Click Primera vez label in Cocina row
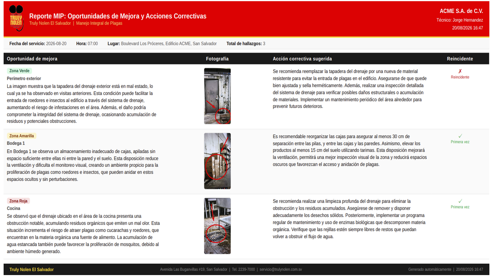 click(460, 207)
